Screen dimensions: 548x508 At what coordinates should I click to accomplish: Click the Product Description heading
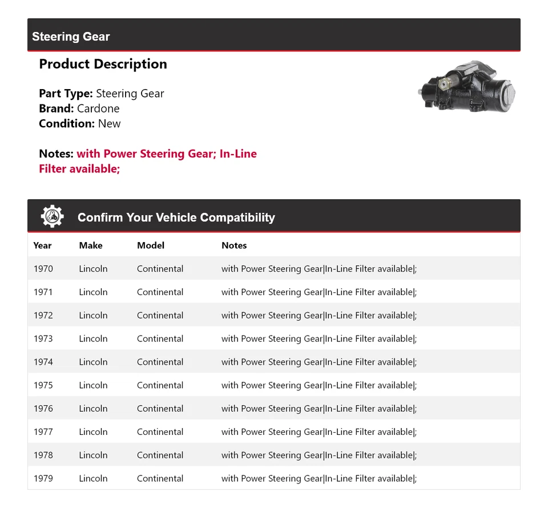point(103,64)
